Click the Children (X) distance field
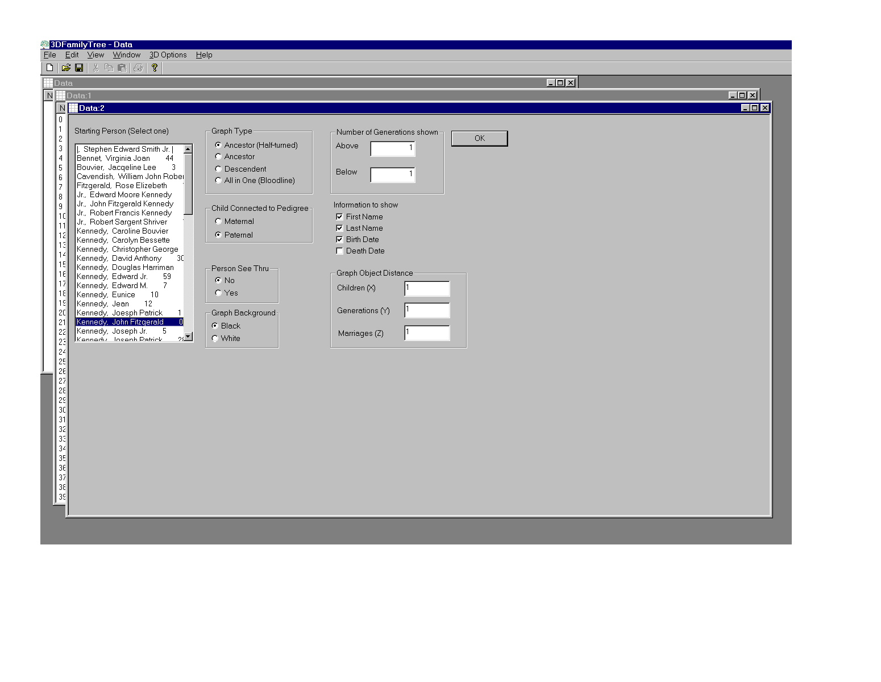Viewport: 881px width, 682px height. click(427, 288)
